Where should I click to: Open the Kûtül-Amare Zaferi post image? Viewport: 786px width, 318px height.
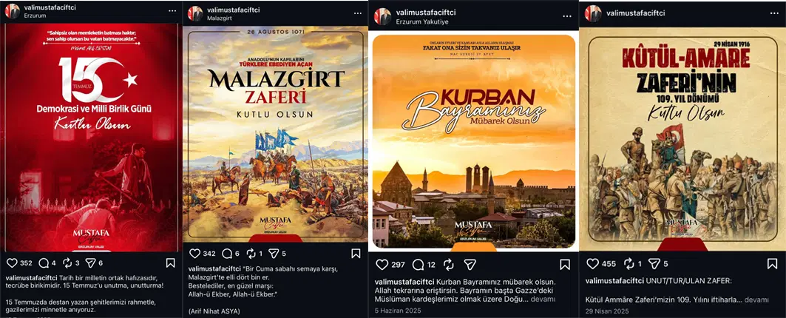click(682, 139)
